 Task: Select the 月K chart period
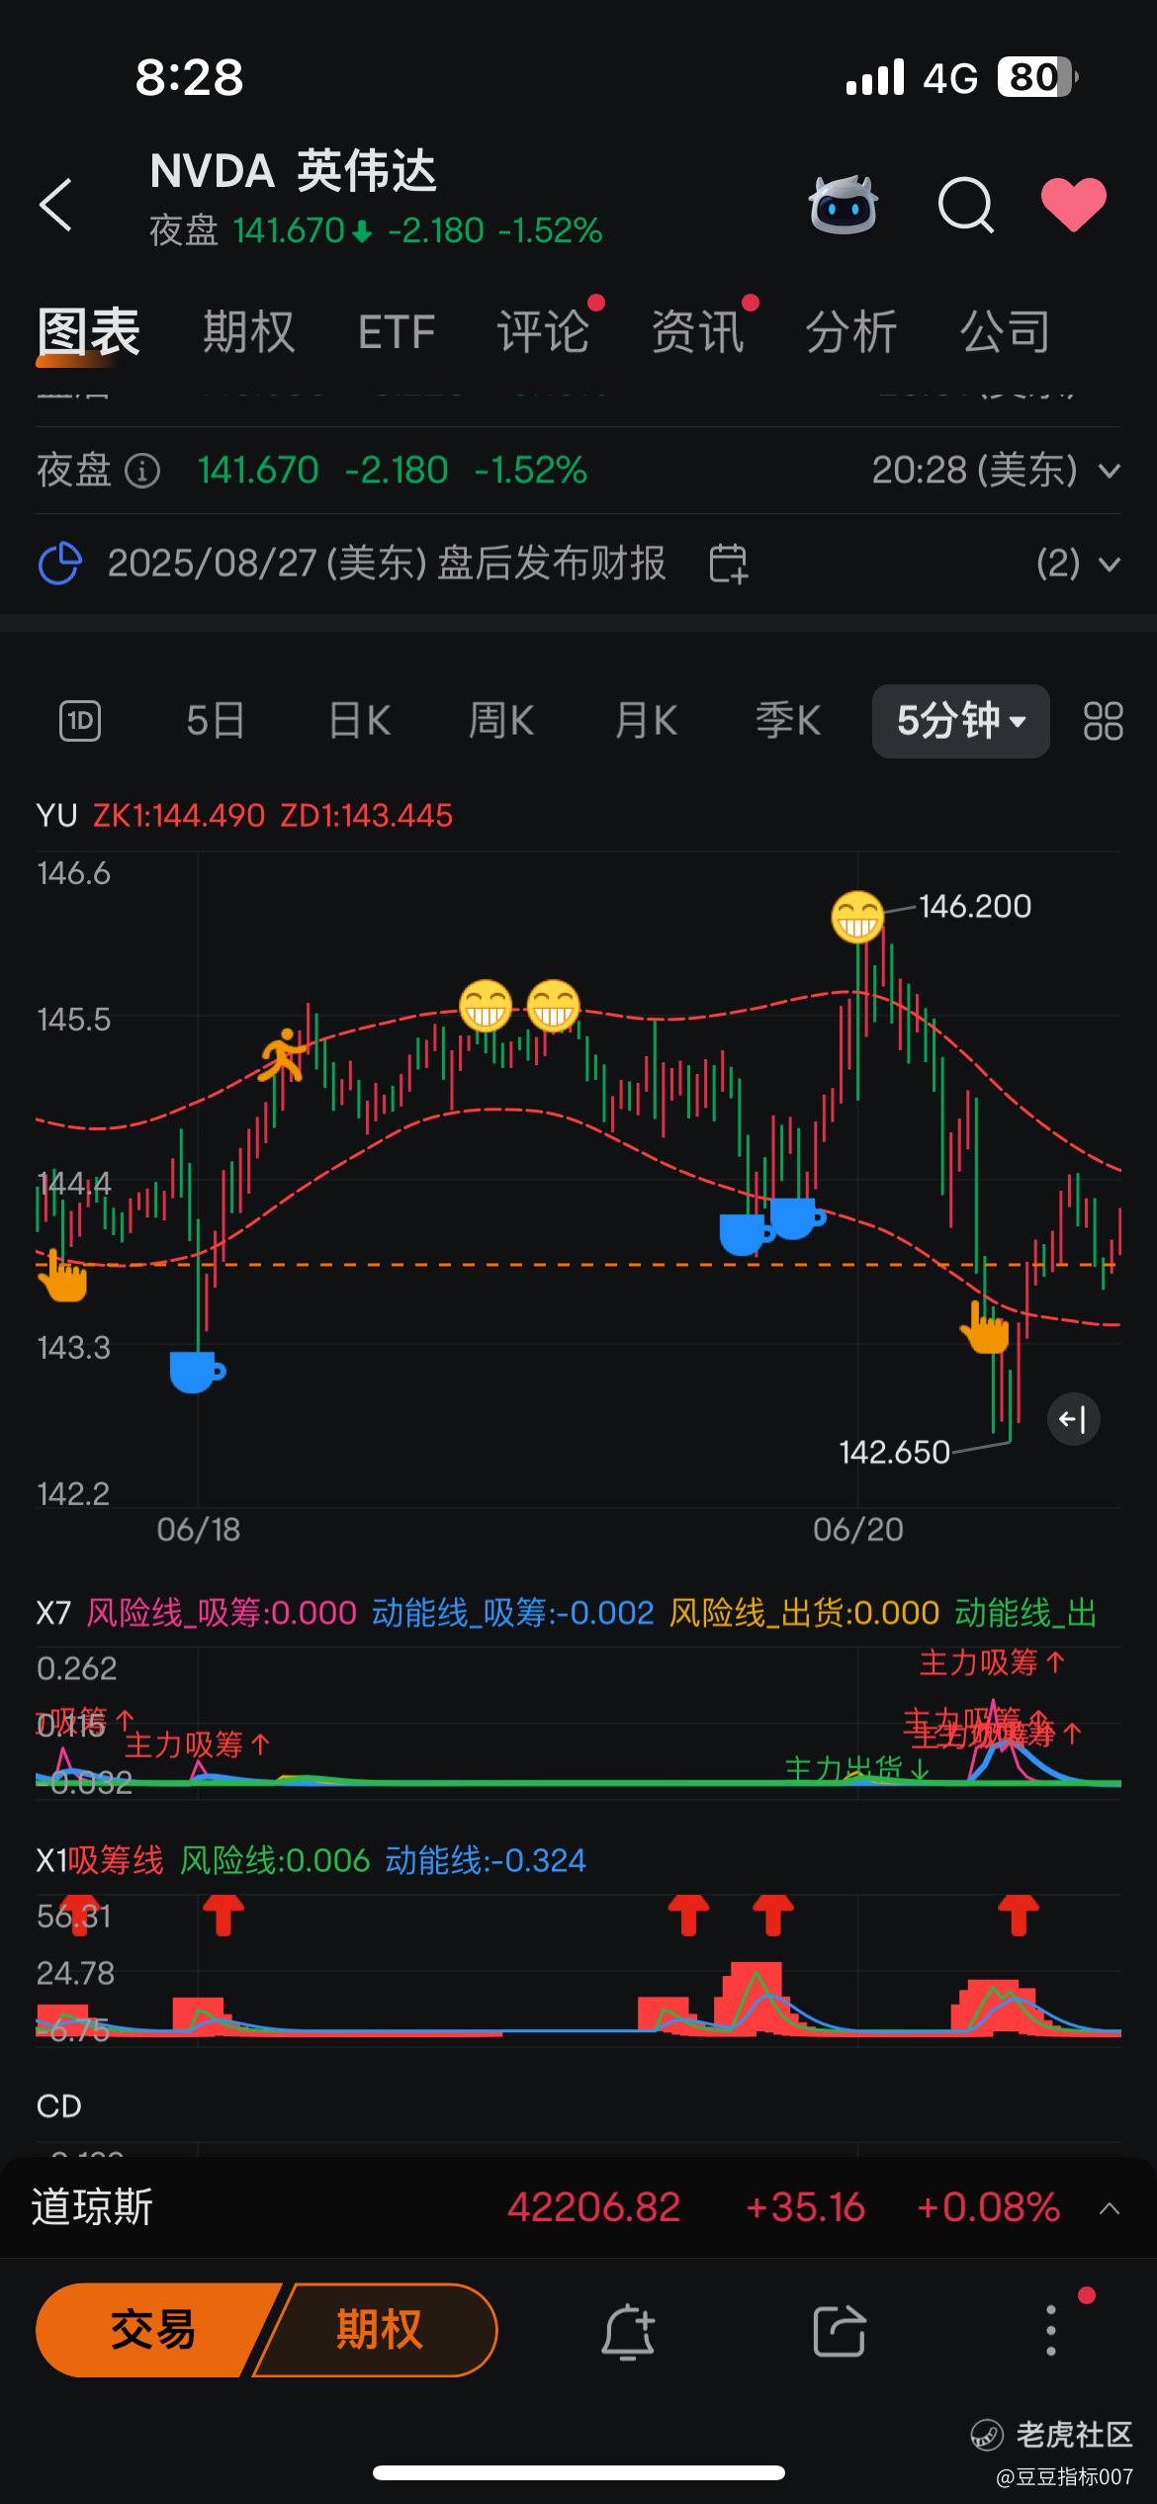pyautogui.click(x=646, y=721)
